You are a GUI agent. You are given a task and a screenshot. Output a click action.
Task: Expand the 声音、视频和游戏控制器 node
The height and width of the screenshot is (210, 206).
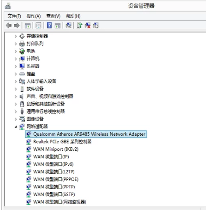[x=16, y=97]
